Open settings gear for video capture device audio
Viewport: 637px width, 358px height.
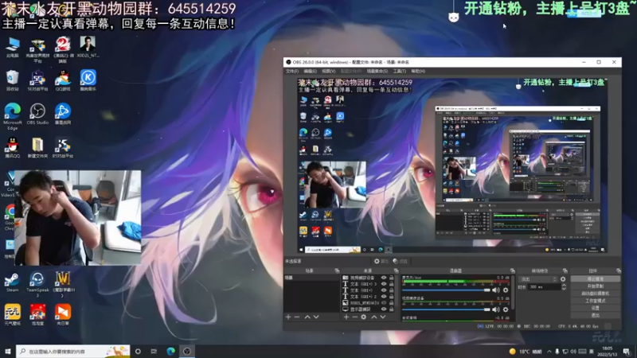(506, 309)
